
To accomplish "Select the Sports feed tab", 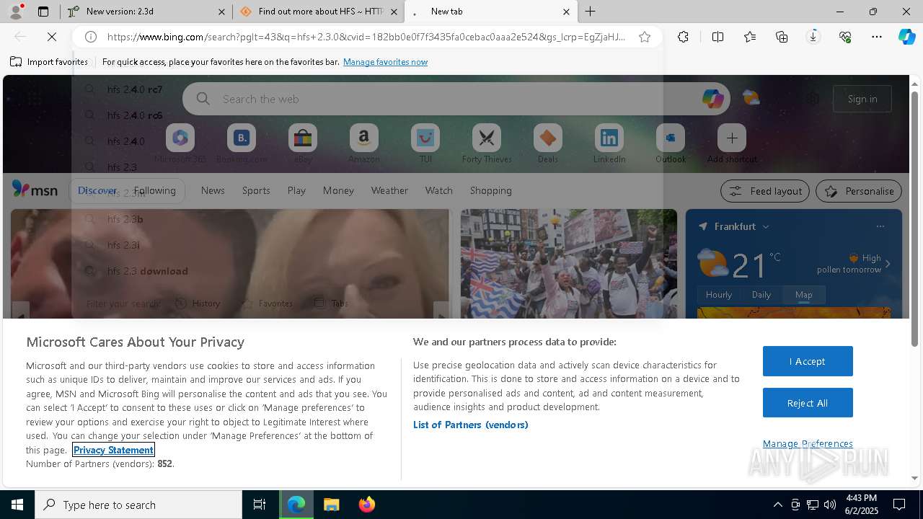I will coord(256,190).
